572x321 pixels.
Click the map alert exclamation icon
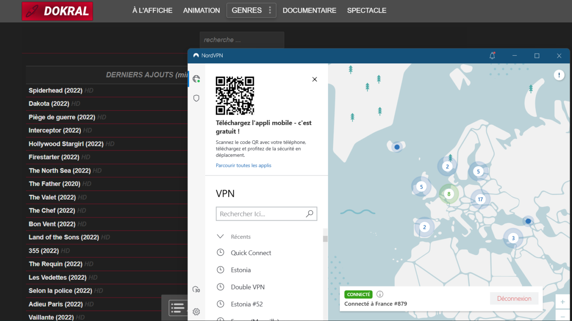point(559,75)
